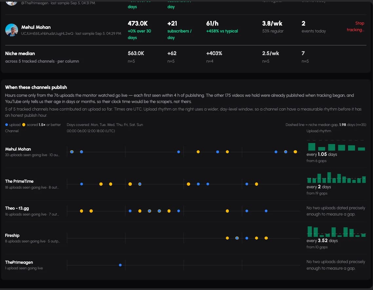Click leftmost yellow dot in Theo - t3.gg timeline
373x290 pixels.
[81, 211]
